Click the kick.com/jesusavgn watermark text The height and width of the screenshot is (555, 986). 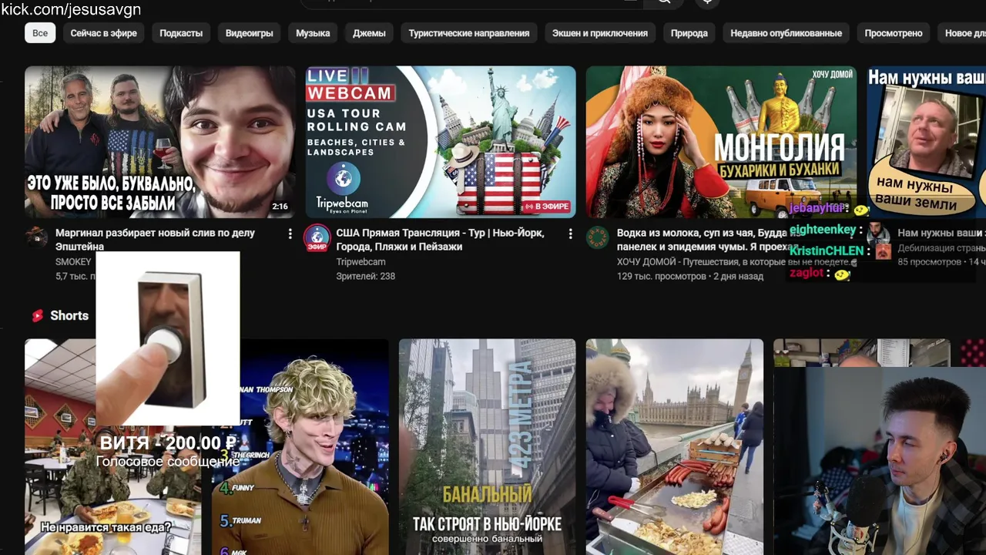click(x=71, y=9)
